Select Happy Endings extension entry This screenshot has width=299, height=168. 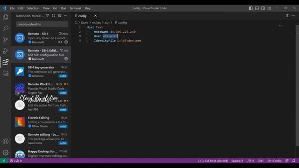click(41, 154)
